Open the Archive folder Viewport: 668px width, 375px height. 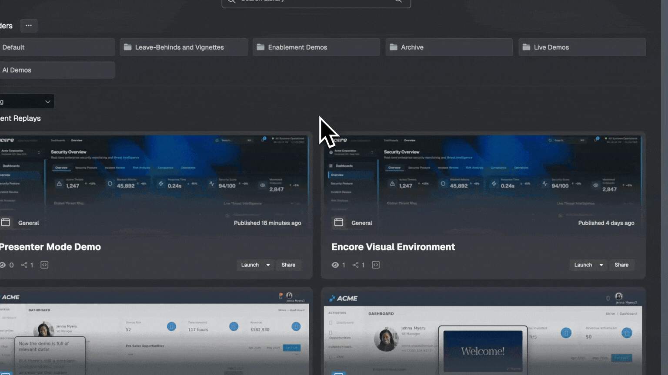pyautogui.click(x=449, y=47)
